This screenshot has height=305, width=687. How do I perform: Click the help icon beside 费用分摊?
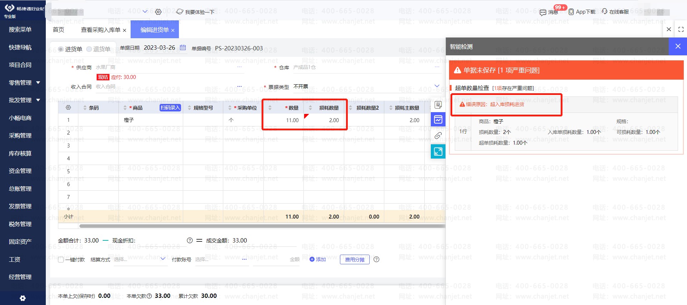click(376, 259)
